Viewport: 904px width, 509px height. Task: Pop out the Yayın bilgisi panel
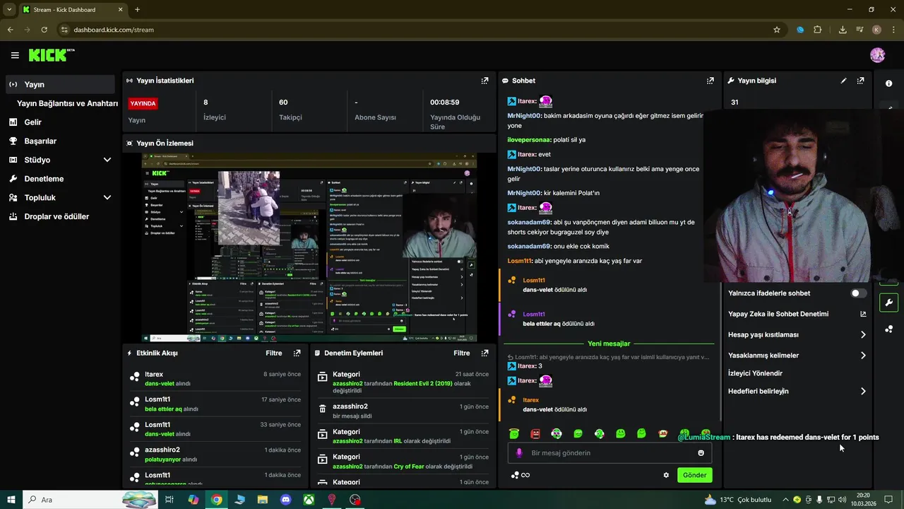pyautogui.click(x=860, y=81)
